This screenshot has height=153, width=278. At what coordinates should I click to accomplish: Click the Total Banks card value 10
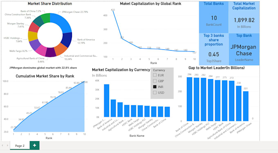pos(214,18)
